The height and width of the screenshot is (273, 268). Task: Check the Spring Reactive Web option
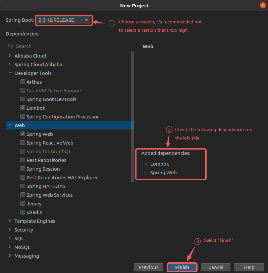pos(23,143)
